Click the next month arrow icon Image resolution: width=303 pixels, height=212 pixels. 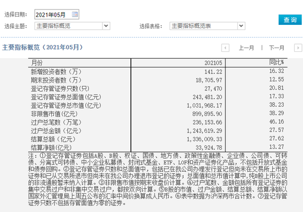(x=298, y=48)
